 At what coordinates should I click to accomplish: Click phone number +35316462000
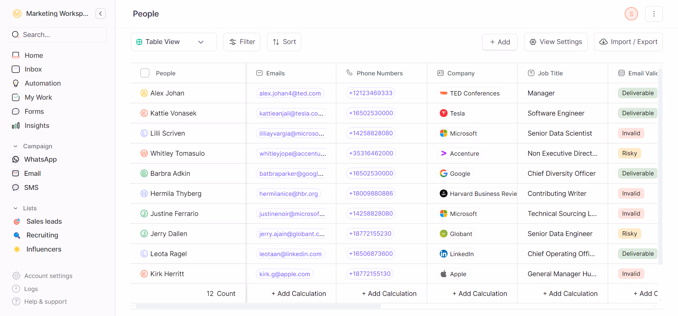(371, 153)
